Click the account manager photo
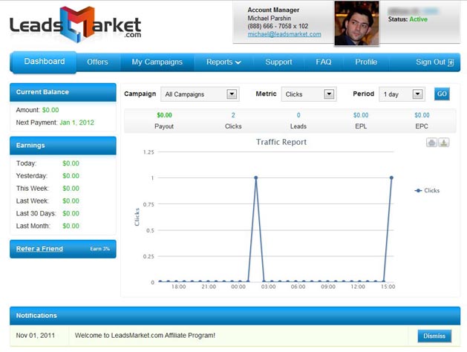Viewport: 467px width, 352px height. pos(356,23)
